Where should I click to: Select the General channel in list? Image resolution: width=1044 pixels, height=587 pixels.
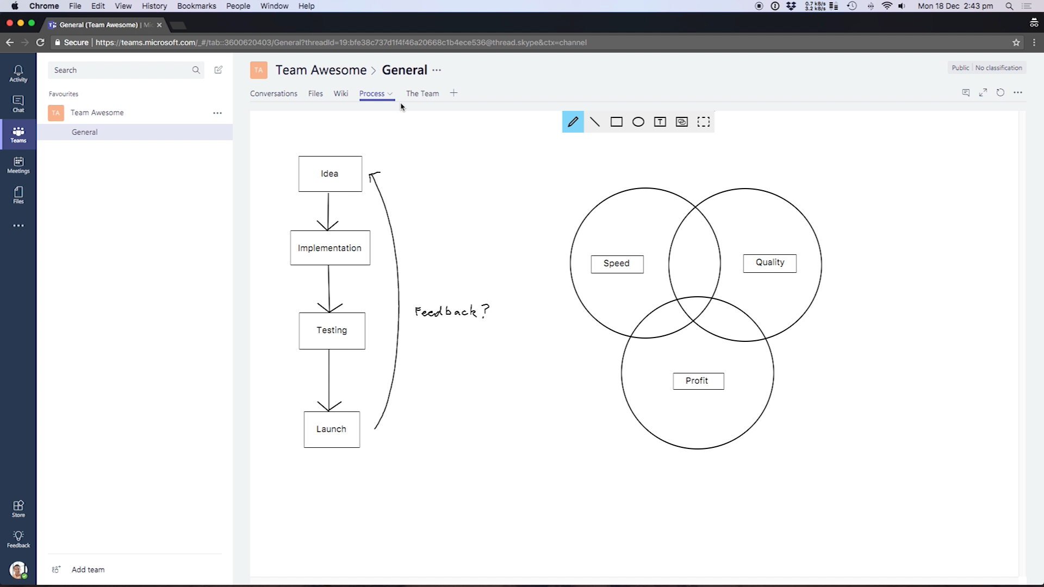[85, 132]
